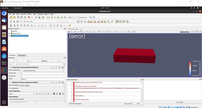This screenshot has width=202, height=108.
Task: Toggle visibility of AnnotateAttributeData1 in pipeline
Action: (x=9, y=36)
